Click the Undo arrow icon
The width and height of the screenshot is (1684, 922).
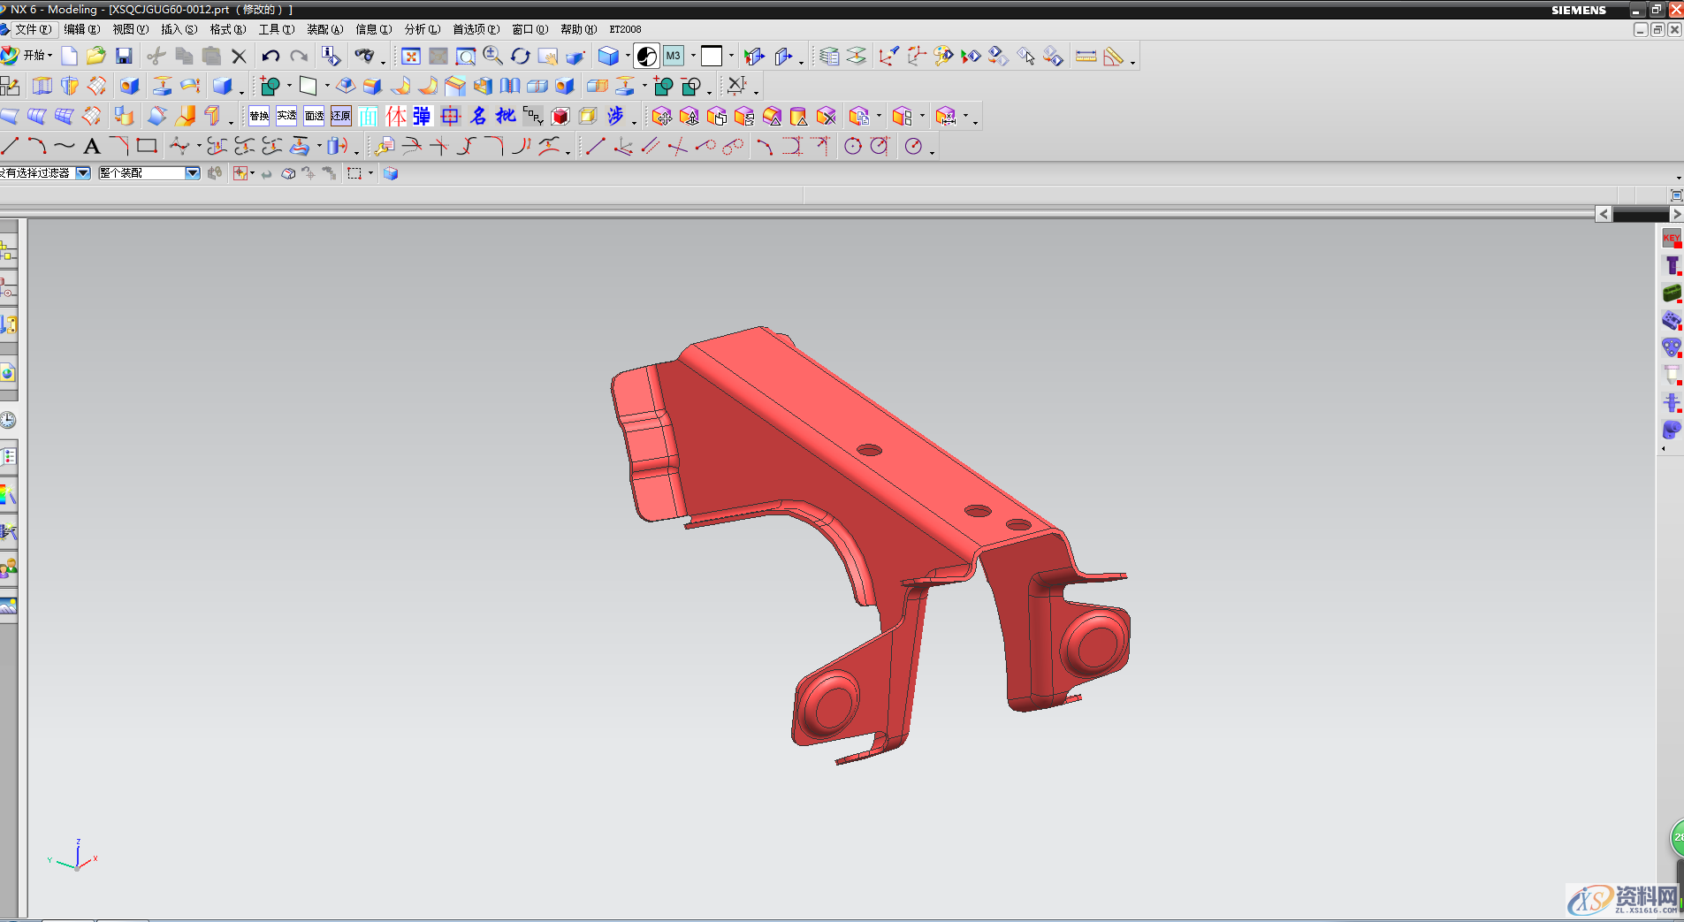[x=271, y=57]
